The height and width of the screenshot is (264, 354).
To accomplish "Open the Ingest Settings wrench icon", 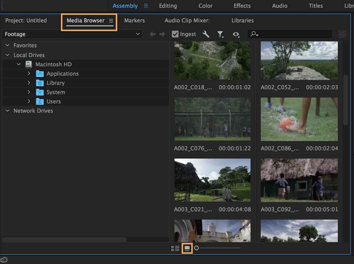I will tap(206, 34).
